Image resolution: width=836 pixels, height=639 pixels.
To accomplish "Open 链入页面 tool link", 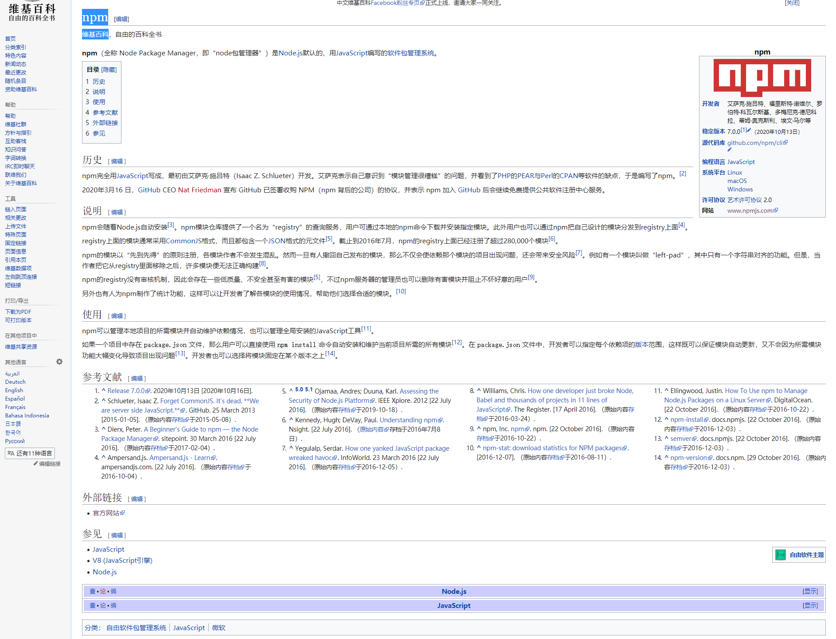I will pos(16,210).
